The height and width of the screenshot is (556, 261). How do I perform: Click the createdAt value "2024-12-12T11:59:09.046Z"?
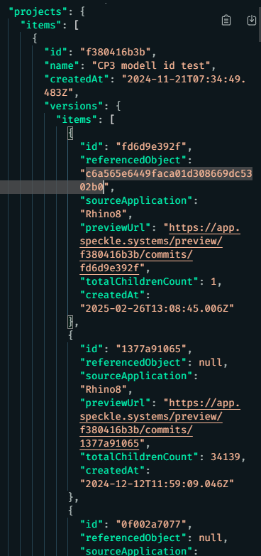click(x=157, y=484)
